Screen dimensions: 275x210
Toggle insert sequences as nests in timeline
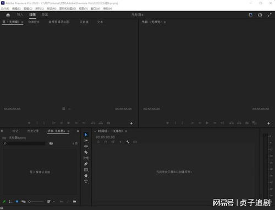point(98,142)
